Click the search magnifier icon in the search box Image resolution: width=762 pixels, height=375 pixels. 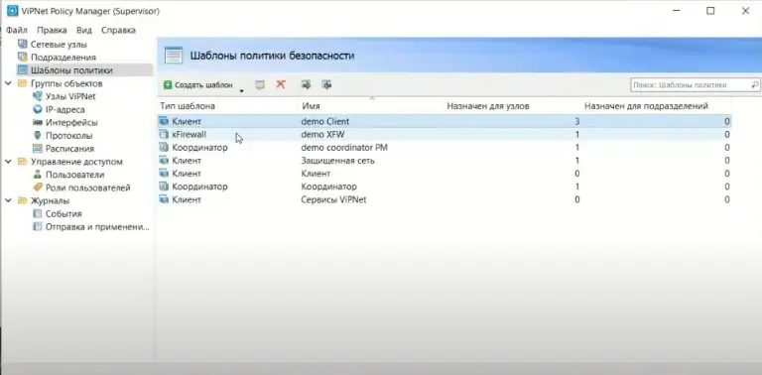[x=755, y=84]
